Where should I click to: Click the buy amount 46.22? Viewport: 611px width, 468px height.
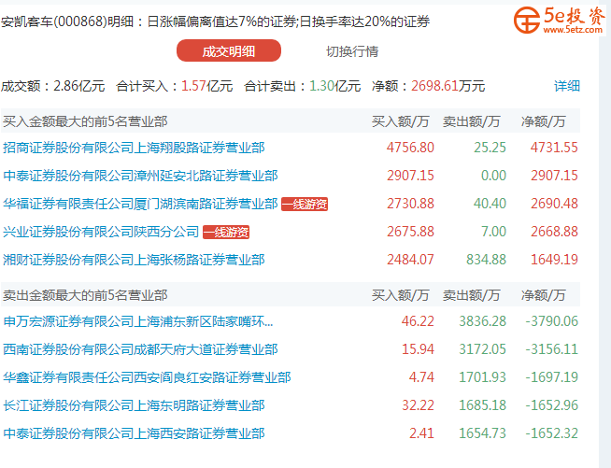[418, 321]
